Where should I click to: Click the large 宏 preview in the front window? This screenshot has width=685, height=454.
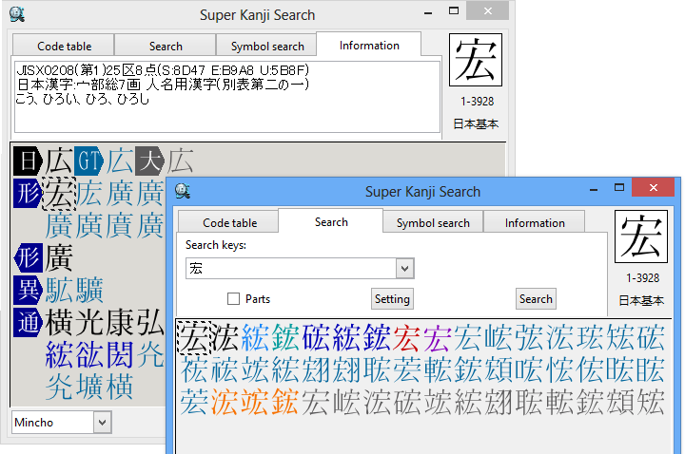click(642, 236)
